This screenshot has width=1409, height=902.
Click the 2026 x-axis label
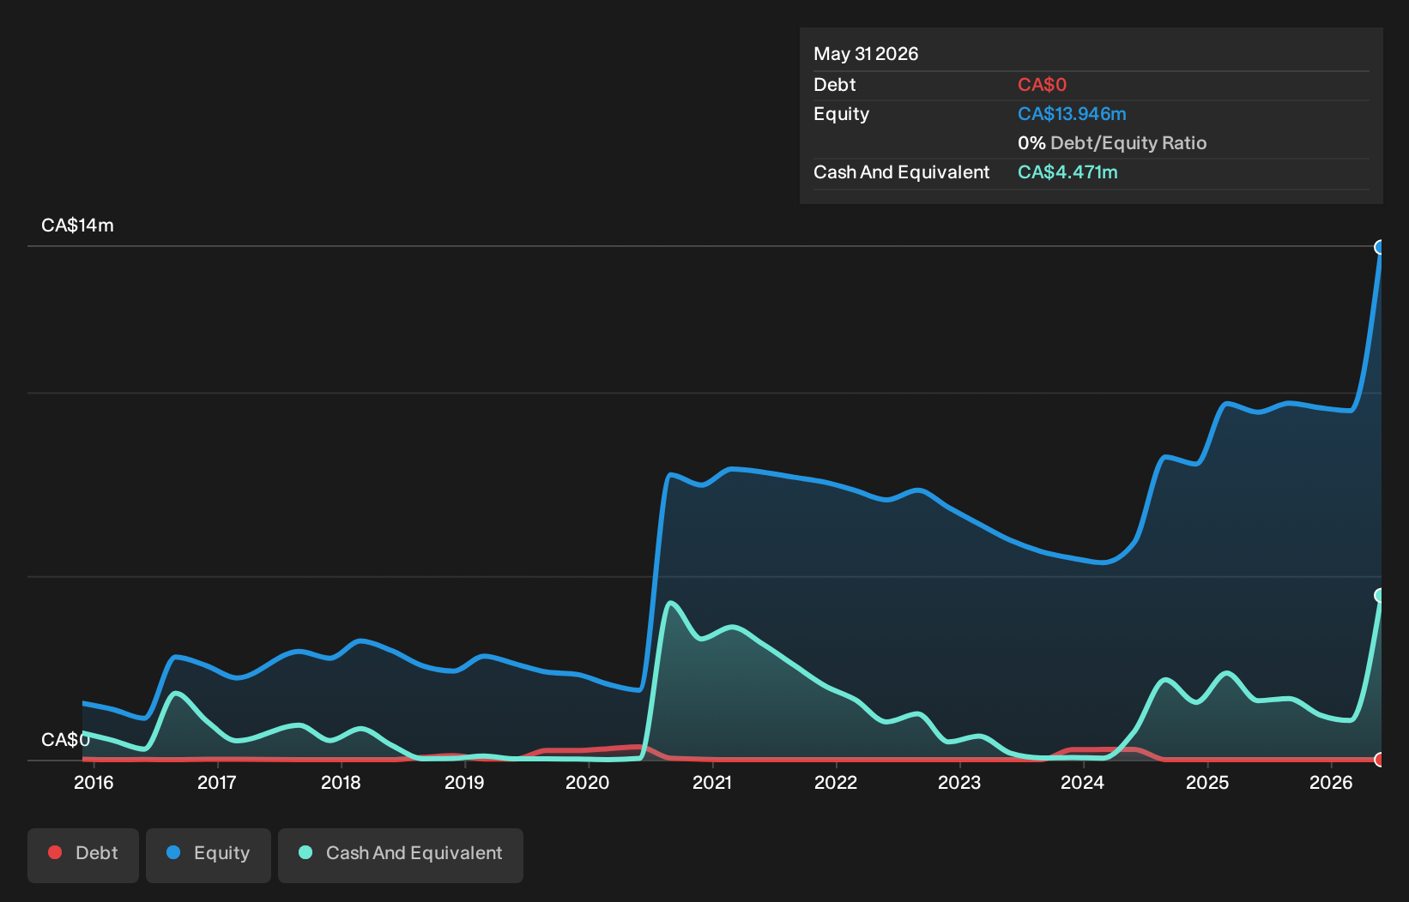pyautogui.click(x=1331, y=783)
